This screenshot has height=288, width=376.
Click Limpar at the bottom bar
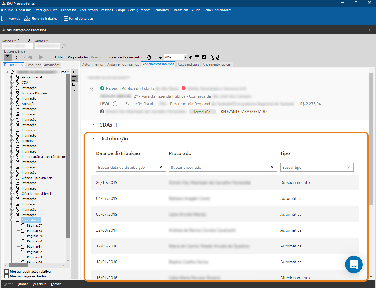pyautogui.click(x=23, y=284)
